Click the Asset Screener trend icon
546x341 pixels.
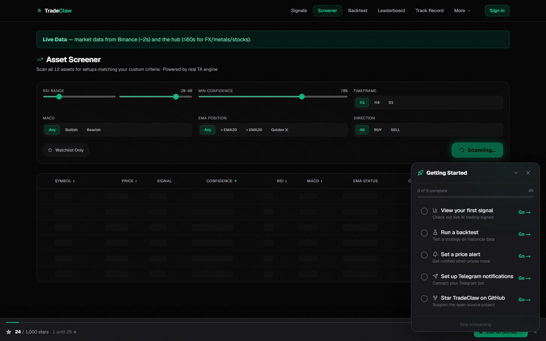(40, 59)
